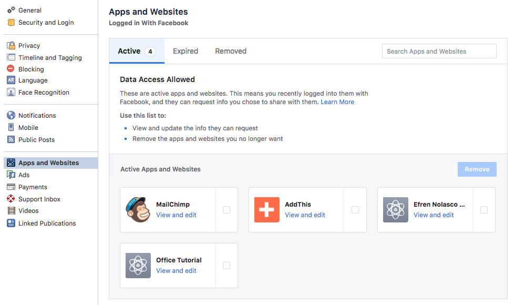This screenshot has width=515, height=305.
Task: Click the Ads icon
Action: [11, 175]
